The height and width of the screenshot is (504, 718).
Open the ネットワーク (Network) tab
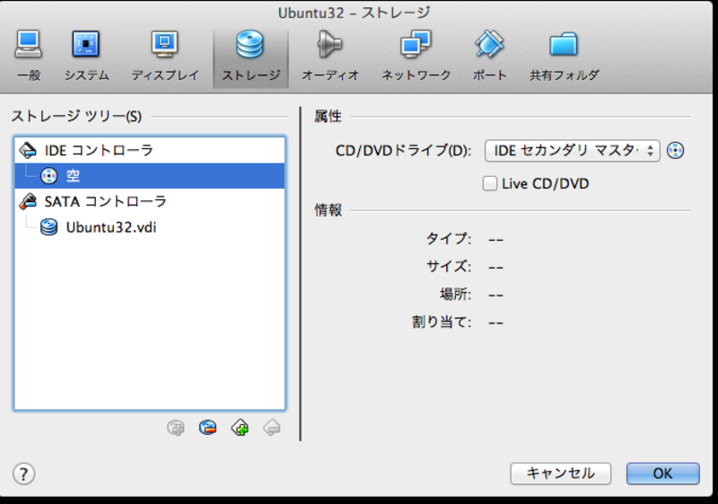point(416,57)
